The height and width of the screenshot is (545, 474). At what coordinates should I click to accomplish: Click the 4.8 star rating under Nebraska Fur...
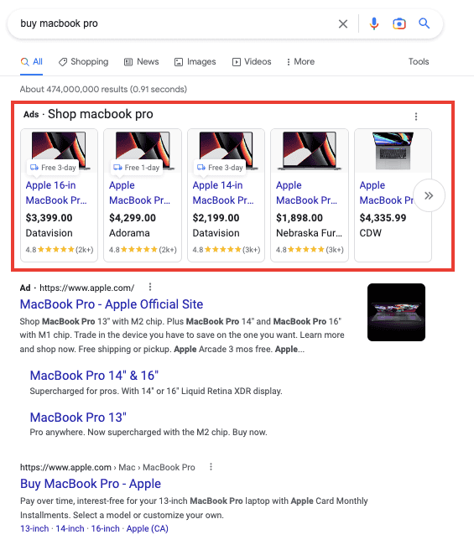[310, 250]
